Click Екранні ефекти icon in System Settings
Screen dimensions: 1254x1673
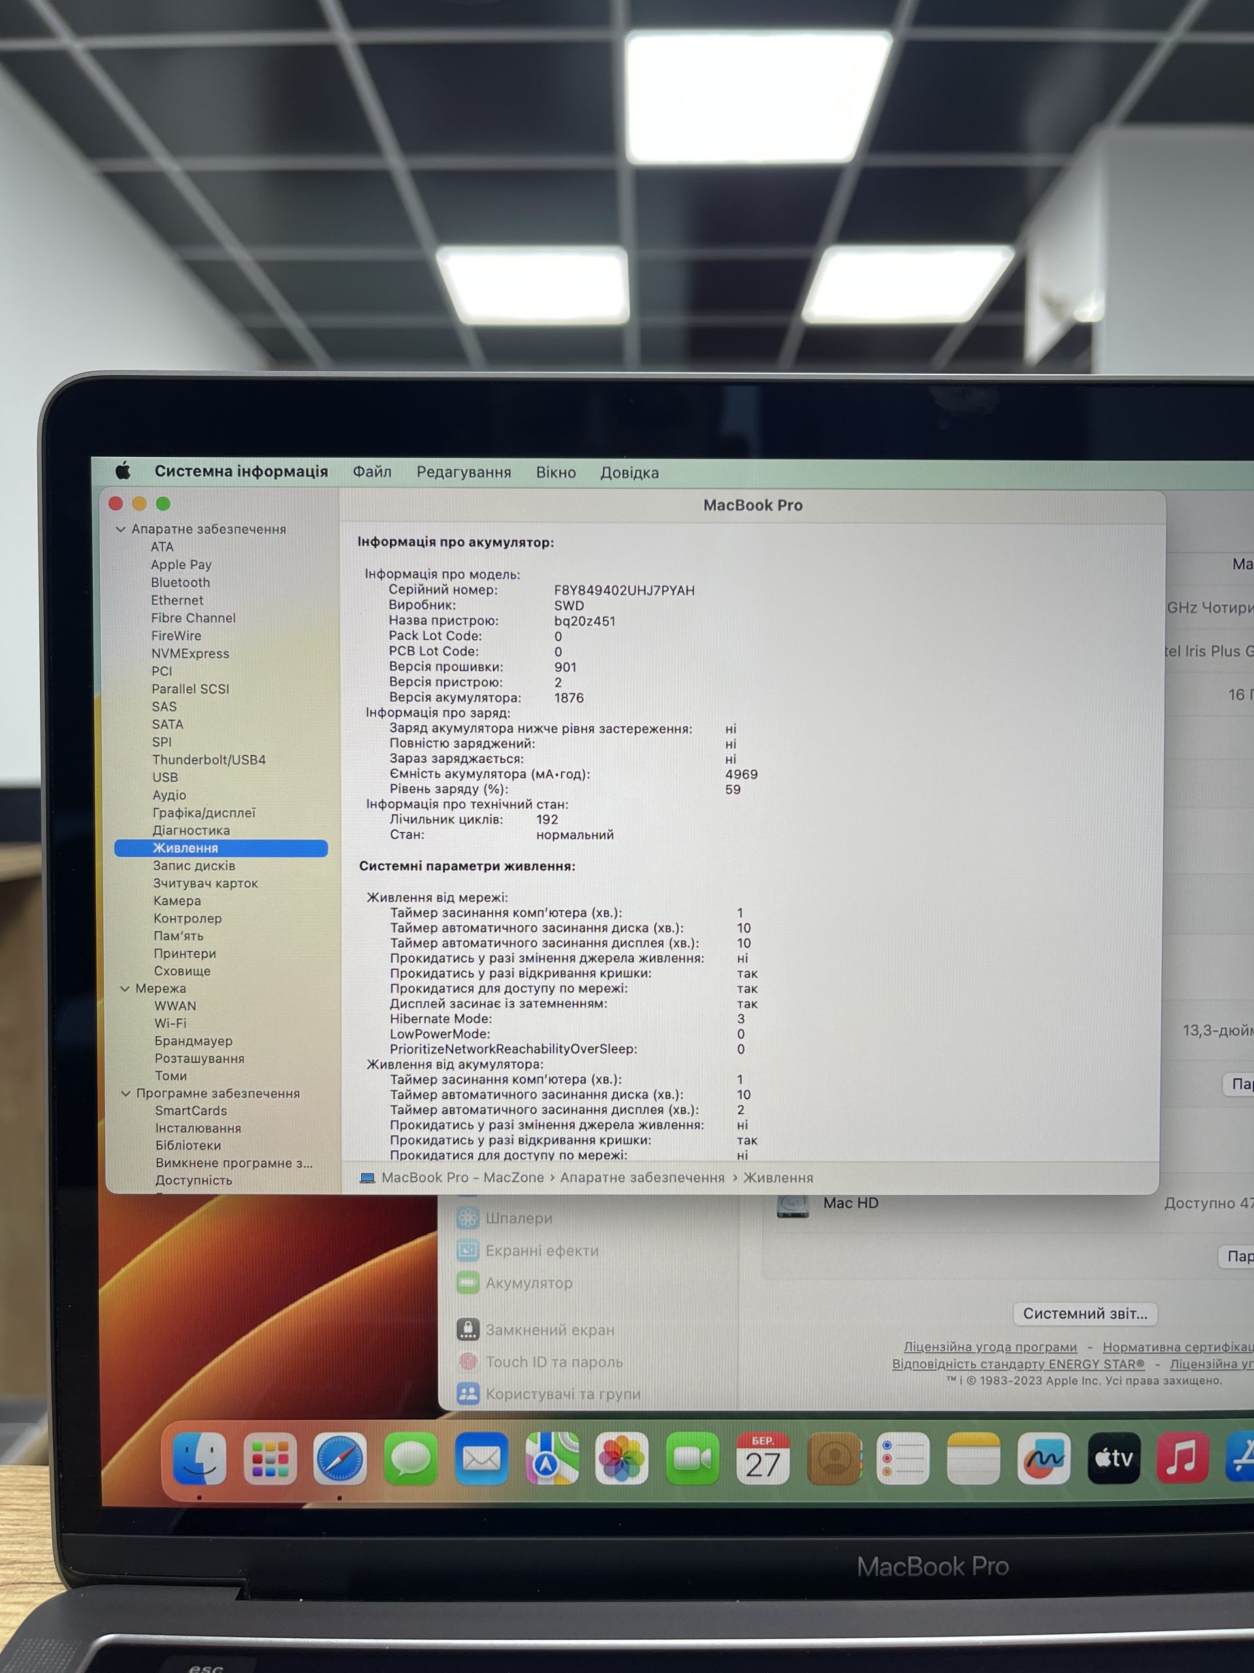point(468,1250)
